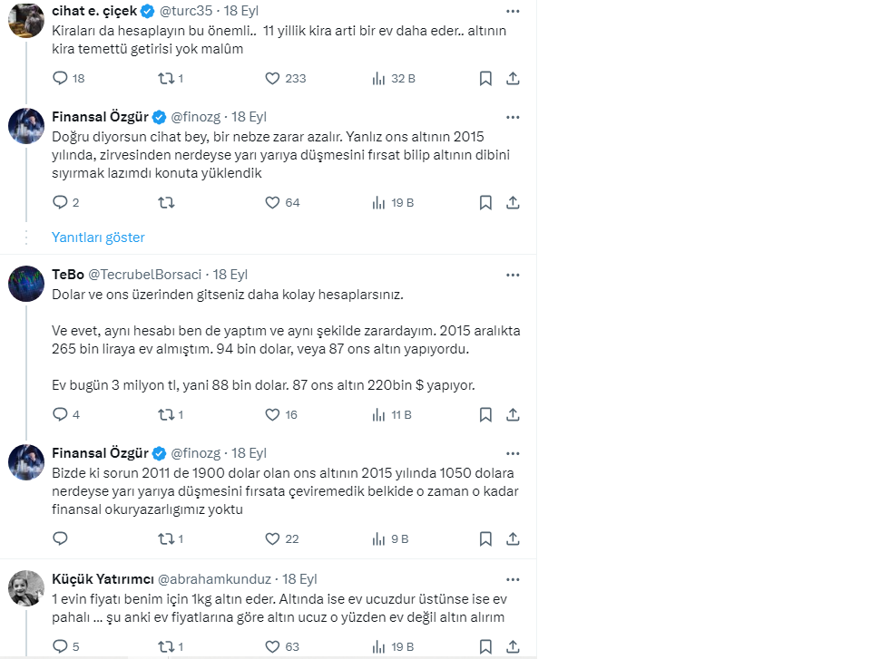Retweet Küçük Yatırımcı's tweet
Image resolution: width=871 pixels, height=659 pixels.
click(x=166, y=646)
